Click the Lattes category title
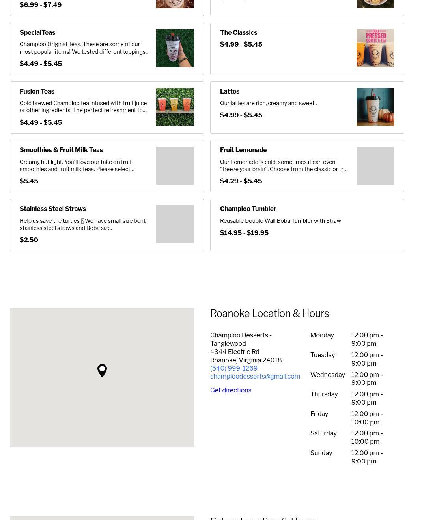 (230, 92)
